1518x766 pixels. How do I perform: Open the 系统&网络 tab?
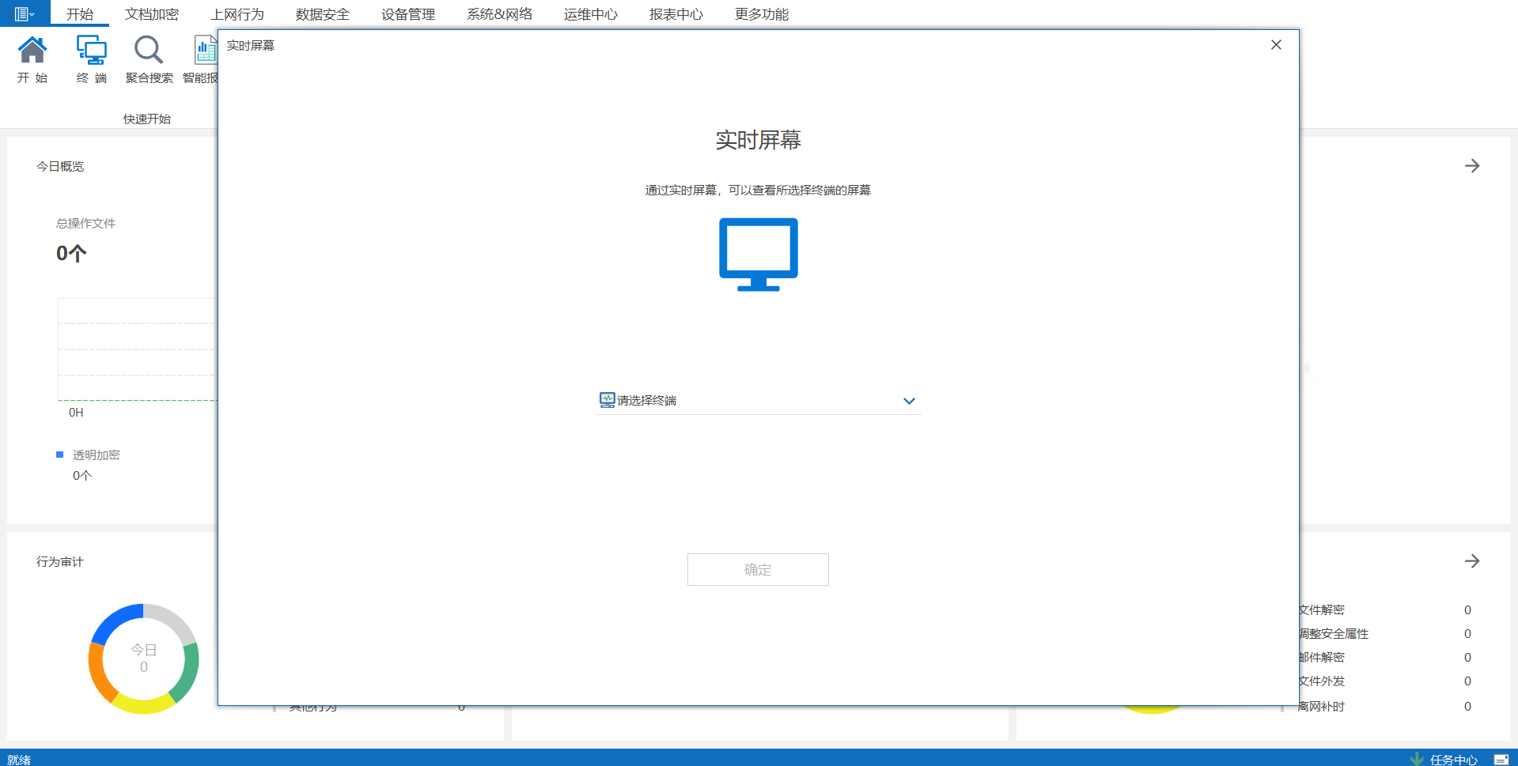pos(500,14)
